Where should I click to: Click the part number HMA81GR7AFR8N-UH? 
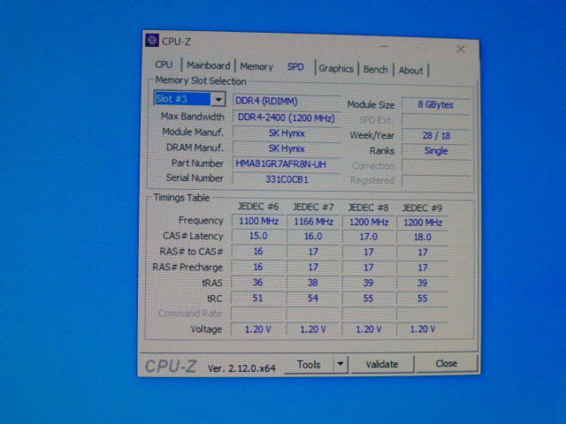click(x=287, y=164)
